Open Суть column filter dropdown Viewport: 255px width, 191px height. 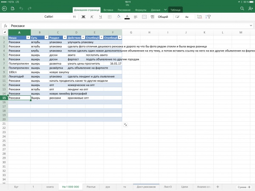[46, 37]
